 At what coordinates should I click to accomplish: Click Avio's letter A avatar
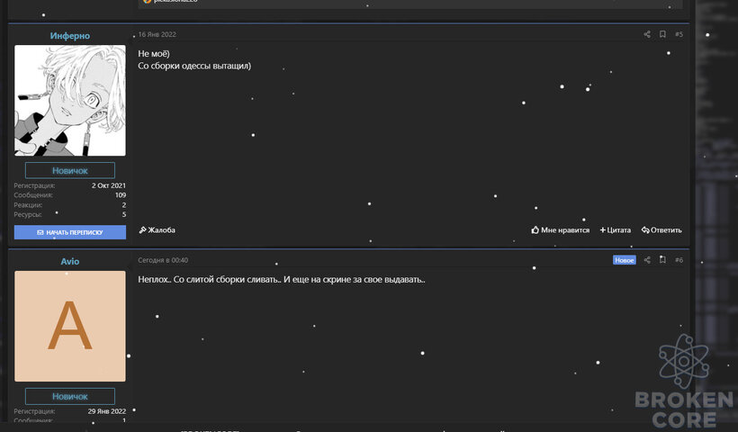[x=70, y=326]
